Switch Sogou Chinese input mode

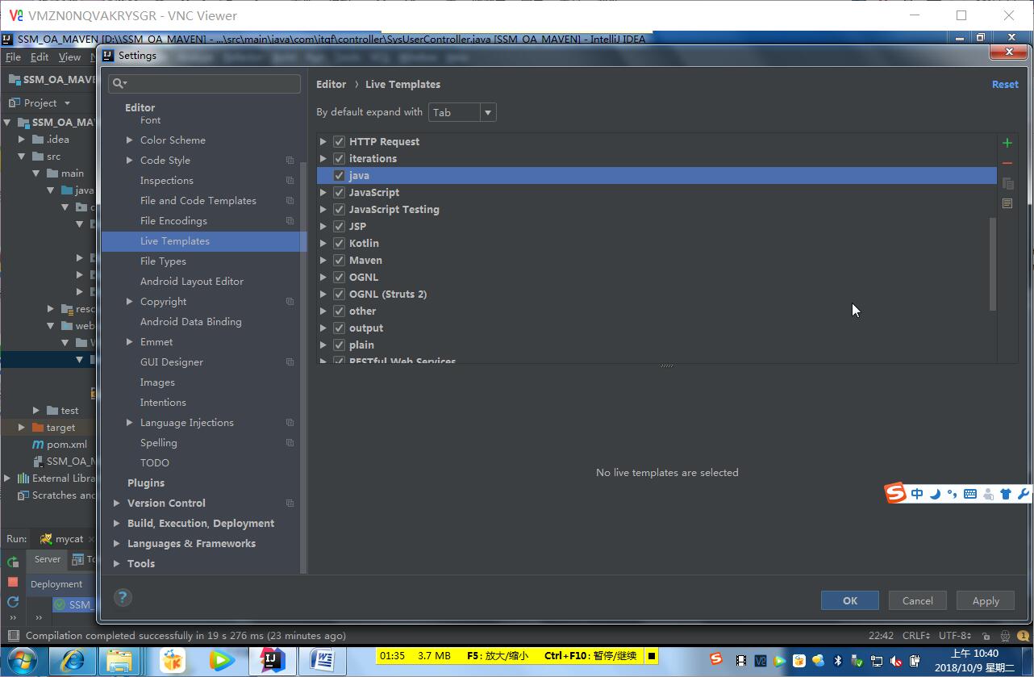[917, 494]
